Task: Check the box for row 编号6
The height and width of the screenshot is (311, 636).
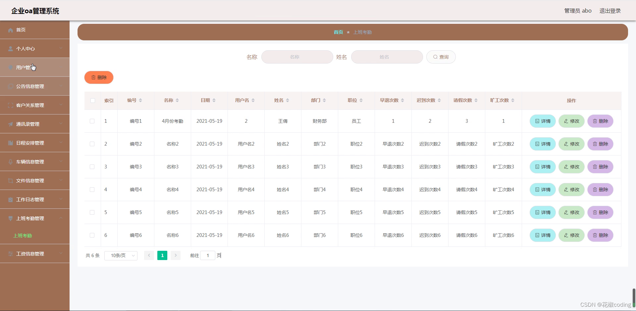Action: point(92,235)
